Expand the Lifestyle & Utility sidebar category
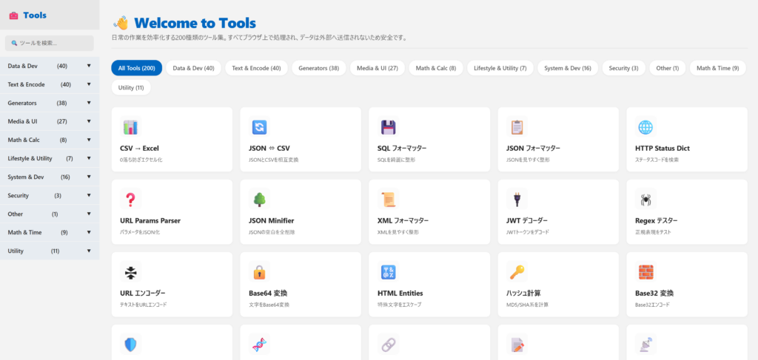Viewport: 758px width, 360px height. tap(50, 158)
